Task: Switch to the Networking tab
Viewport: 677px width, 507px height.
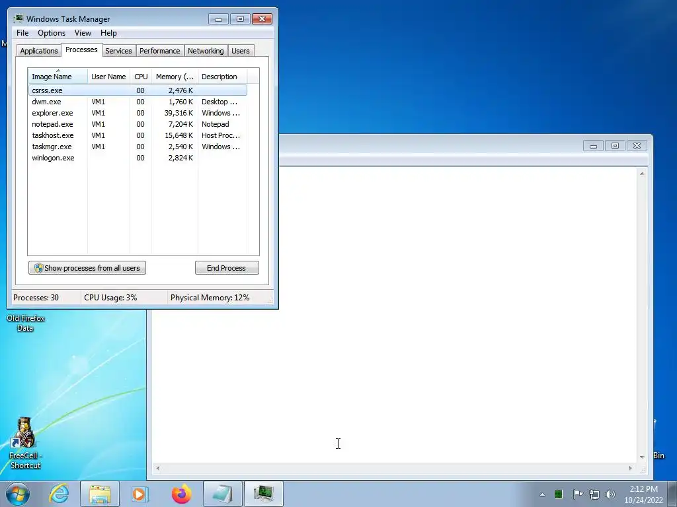Action: click(x=206, y=50)
